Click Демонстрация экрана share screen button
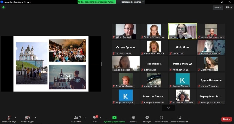 (x=114, y=119)
